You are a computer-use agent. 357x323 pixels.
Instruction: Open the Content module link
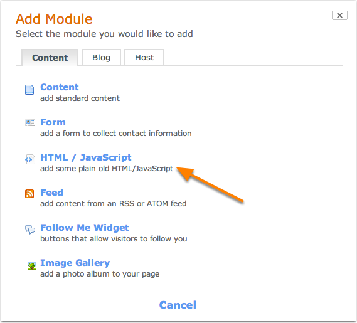(x=60, y=87)
